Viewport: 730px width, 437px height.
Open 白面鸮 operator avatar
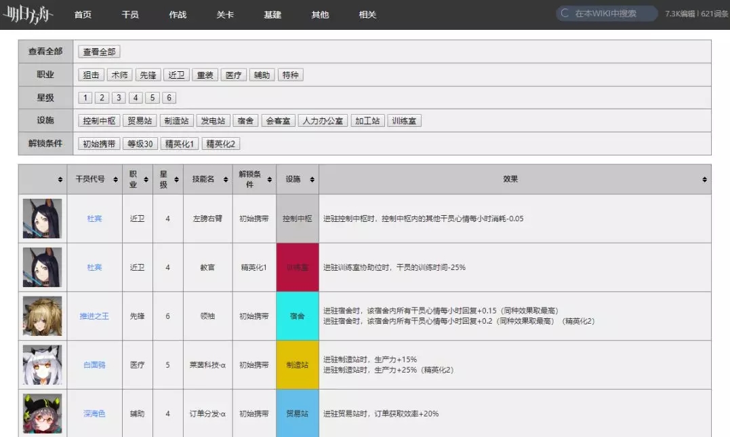pos(43,365)
